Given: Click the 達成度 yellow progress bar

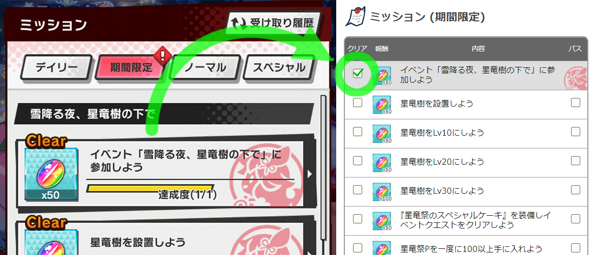Looking at the screenshot, I should coord(152,188).
